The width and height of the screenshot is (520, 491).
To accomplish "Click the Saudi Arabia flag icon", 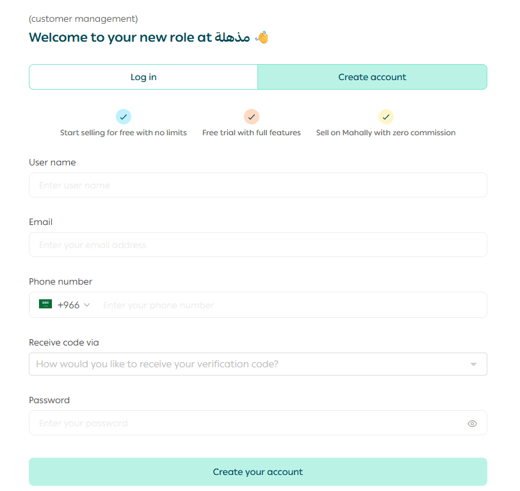I will [x=45, y=304].
